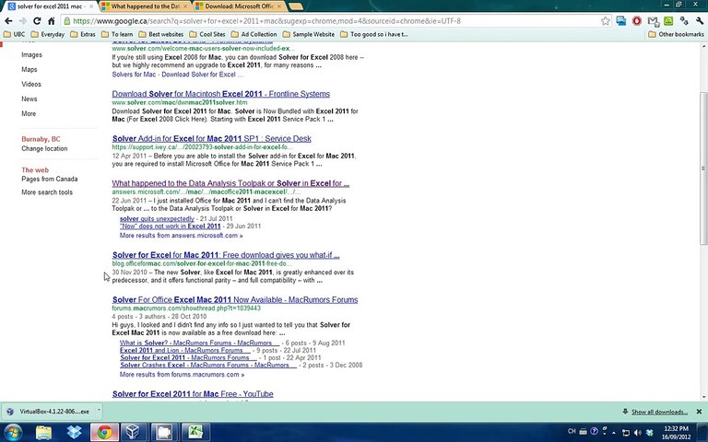Open the Everyday bookmarks folder
Screen dimensions: 708x442
(47, 34)
